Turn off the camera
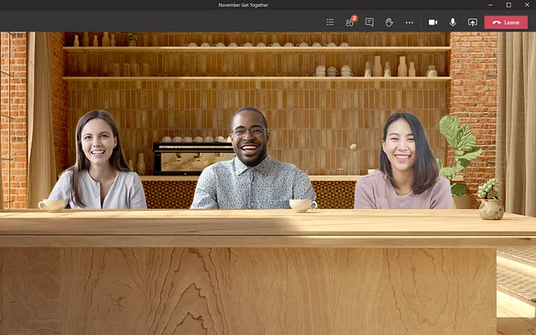Image resolution: width=536 pixels, height=335 pixels. (x=433, y=22)
